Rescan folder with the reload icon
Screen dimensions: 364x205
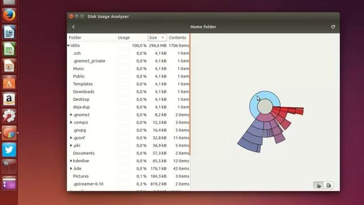pyautogui.click(x=333, y=27)
